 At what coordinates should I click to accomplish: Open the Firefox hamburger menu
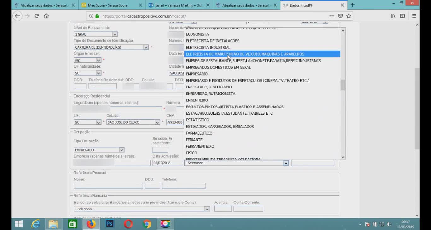tap(414, 16)
